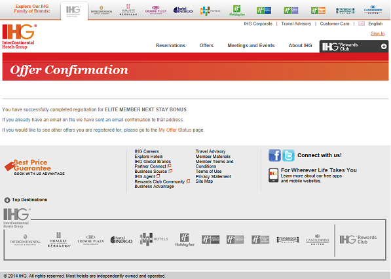391x279 pixels.
Task: Open the IHG Corporate link
Action: coord(258,24)
